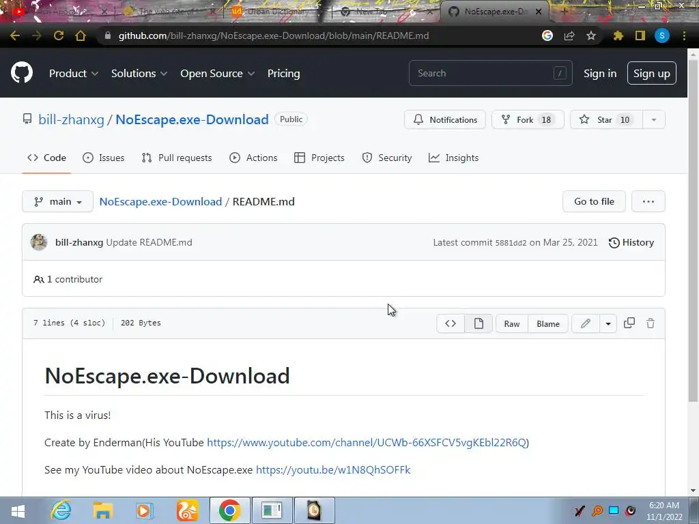
Task: Go back with the browser back arrow
Action: 15,35
